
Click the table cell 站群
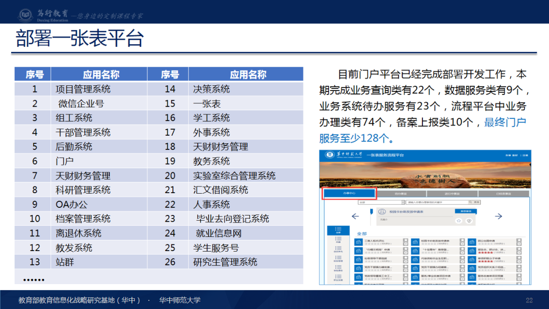[x=65, y=262]
